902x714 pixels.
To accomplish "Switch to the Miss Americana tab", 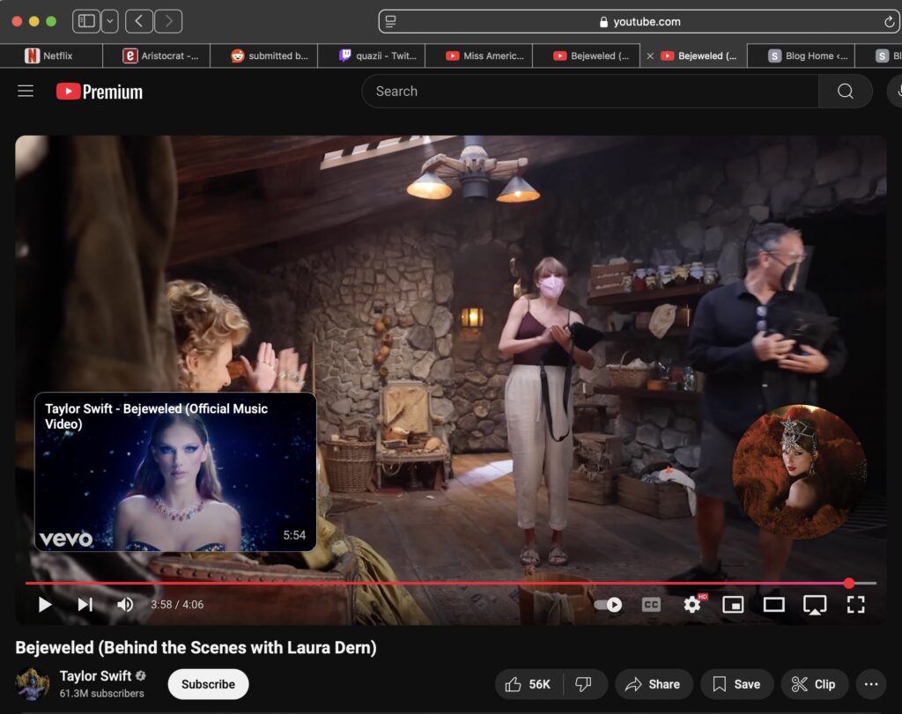I will click(x=479, y=55).
